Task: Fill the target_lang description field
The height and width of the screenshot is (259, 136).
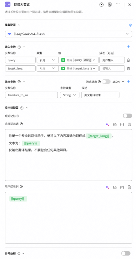Action: pyautogui.click(x=112, y=69)
